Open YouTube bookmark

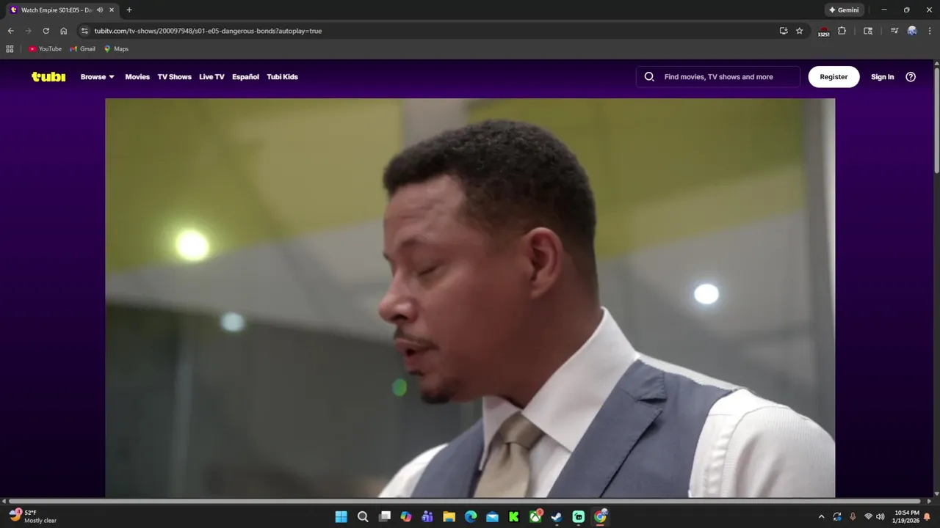[x=45, y=49]
